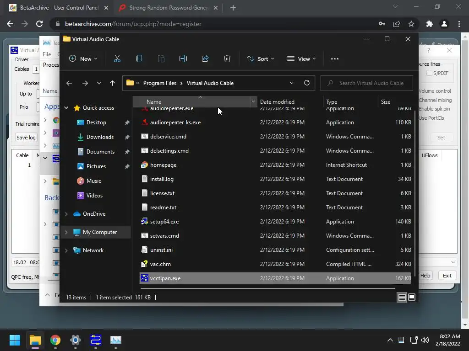The width and height of the screenshot is (469, 351).
Task: Click the Delete trash icon in Explorer toolbar
Action: [227, 59]
